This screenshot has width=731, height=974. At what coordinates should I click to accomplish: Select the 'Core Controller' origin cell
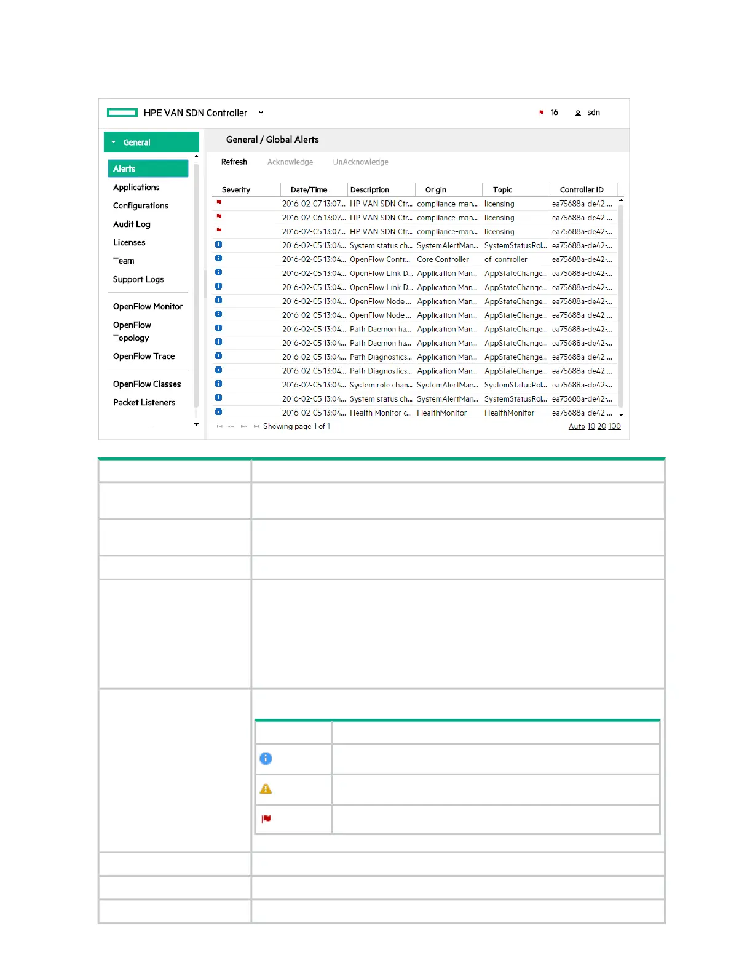443,259
